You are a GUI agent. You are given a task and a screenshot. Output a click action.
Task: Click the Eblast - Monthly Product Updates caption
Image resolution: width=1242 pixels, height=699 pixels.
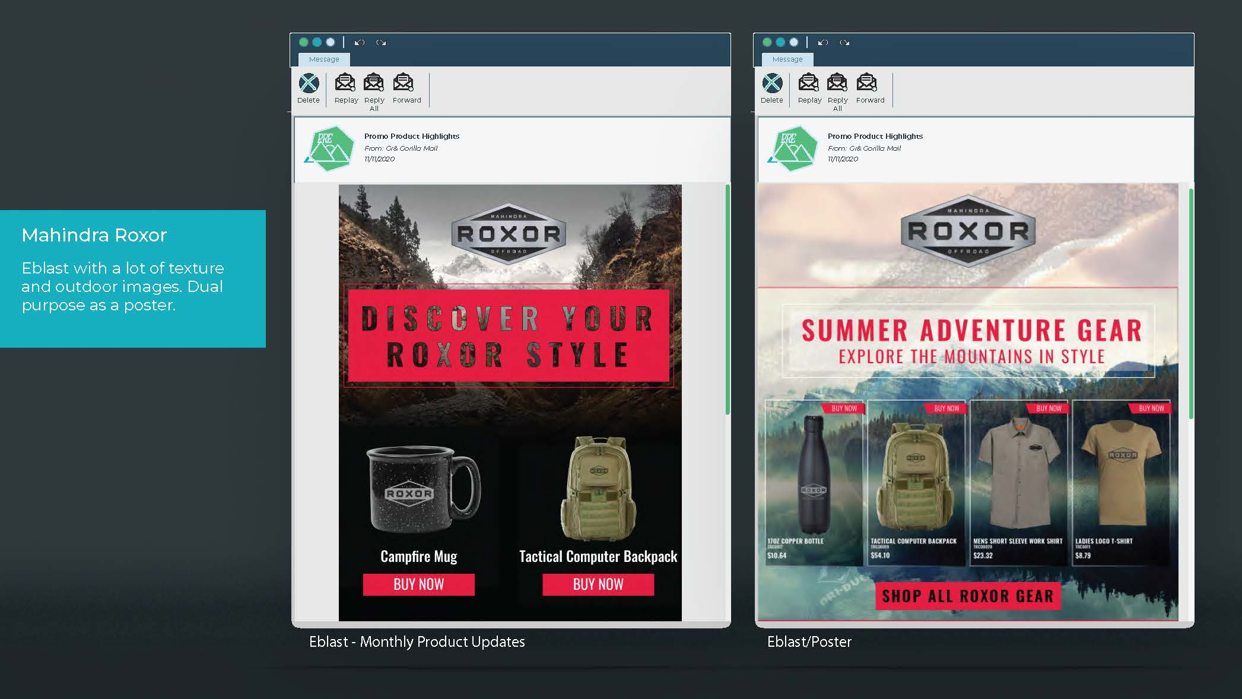[x=417, y=642]
